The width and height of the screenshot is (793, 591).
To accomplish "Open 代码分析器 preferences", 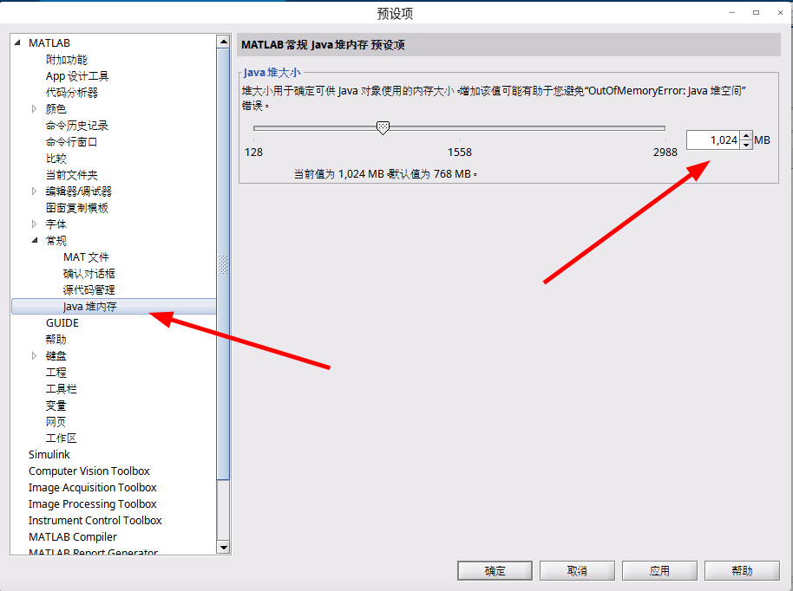I will click(x=71, y=93).
